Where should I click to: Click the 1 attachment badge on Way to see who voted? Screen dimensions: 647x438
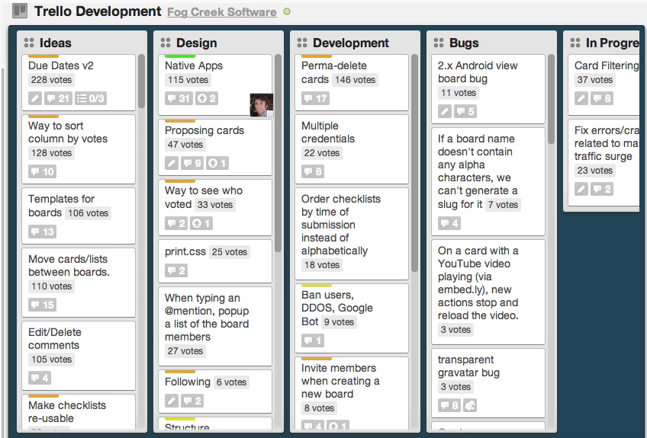pyautogui.click(x=201, y=223)
